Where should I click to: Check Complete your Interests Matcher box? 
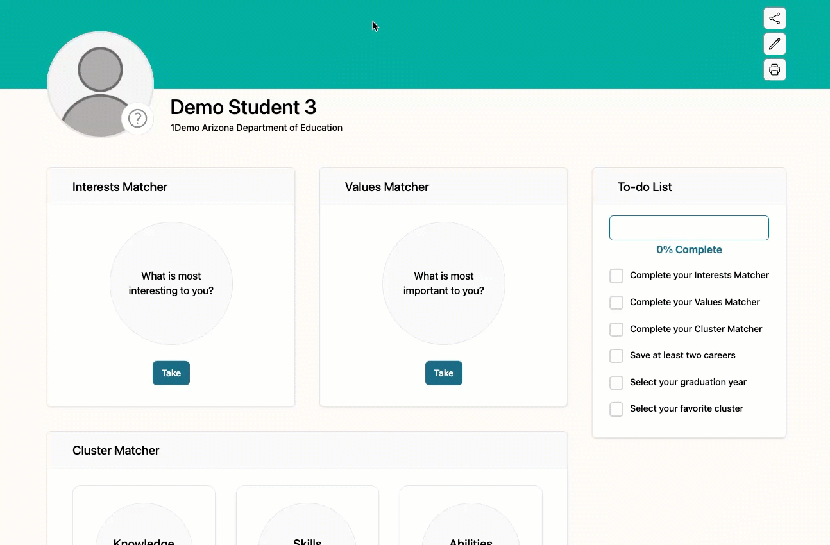coord(616,276)
